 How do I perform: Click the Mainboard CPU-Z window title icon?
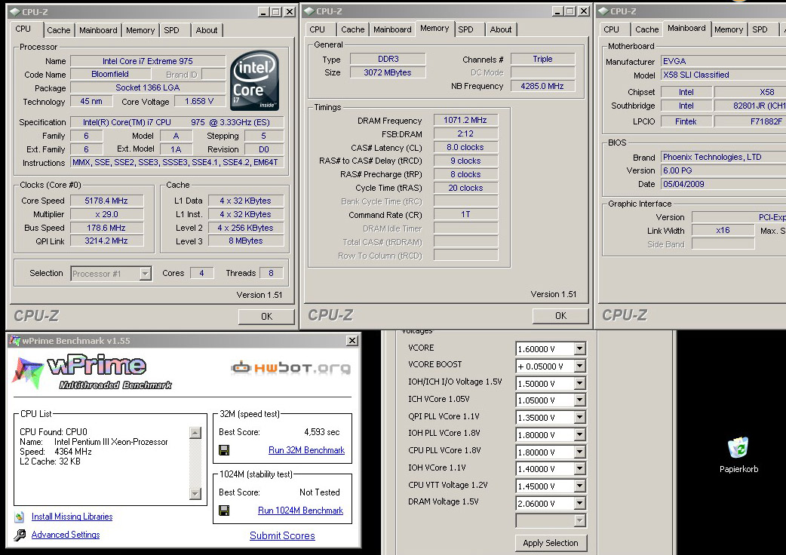point(603,11)
